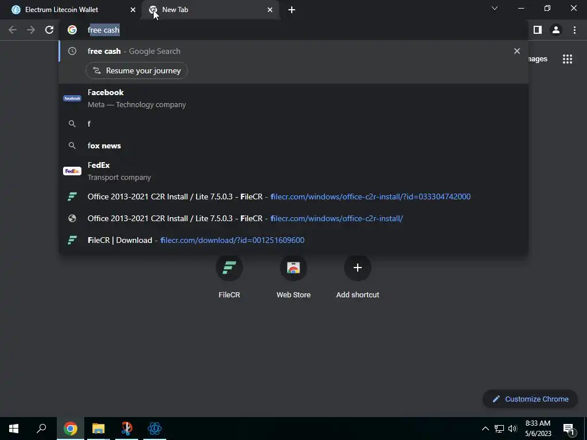Choose the Facebook suggestion
This screenshot has width=587, height=440.
coord(293,99)
